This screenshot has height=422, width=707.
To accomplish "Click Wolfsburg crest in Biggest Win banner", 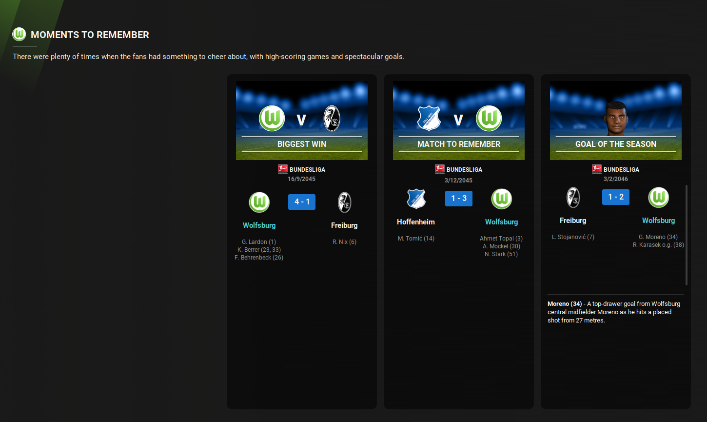I will (x=272, y=119).
